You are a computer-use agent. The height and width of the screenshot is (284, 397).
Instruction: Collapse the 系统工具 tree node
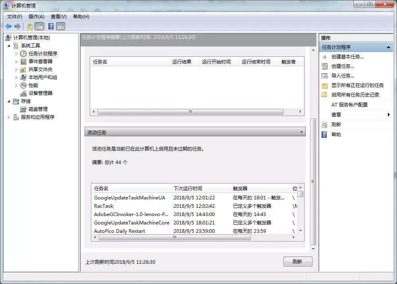point(10,45)
